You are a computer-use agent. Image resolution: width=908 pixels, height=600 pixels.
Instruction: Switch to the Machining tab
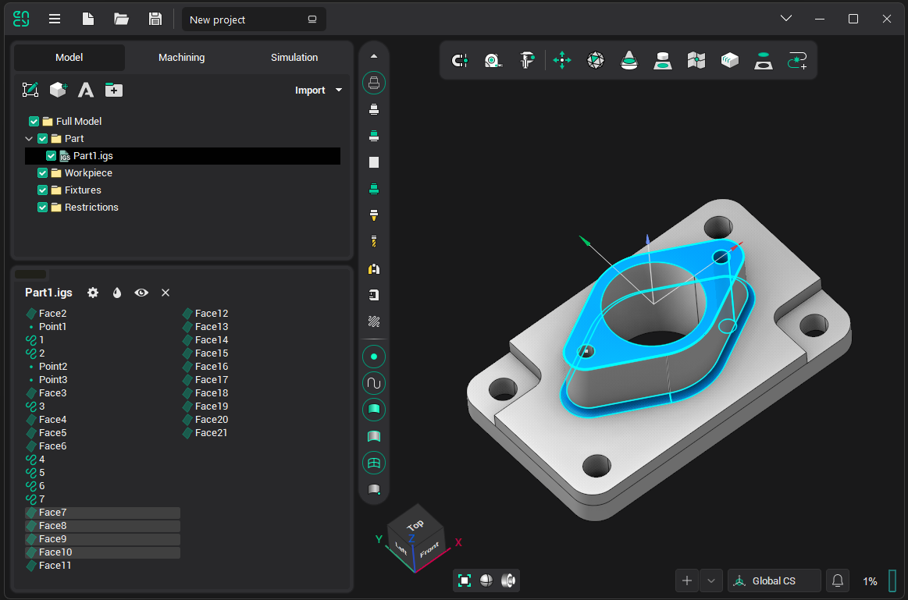click(x=181, y=58)
